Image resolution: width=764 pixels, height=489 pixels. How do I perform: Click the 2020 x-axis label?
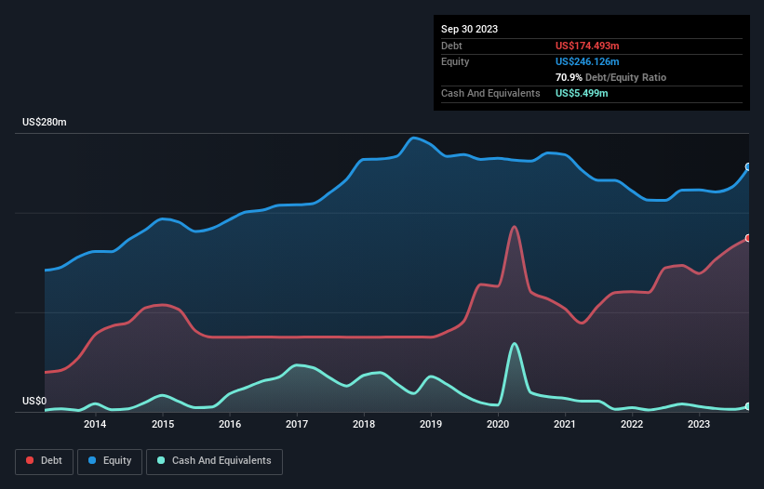click(x=498, y=424)
